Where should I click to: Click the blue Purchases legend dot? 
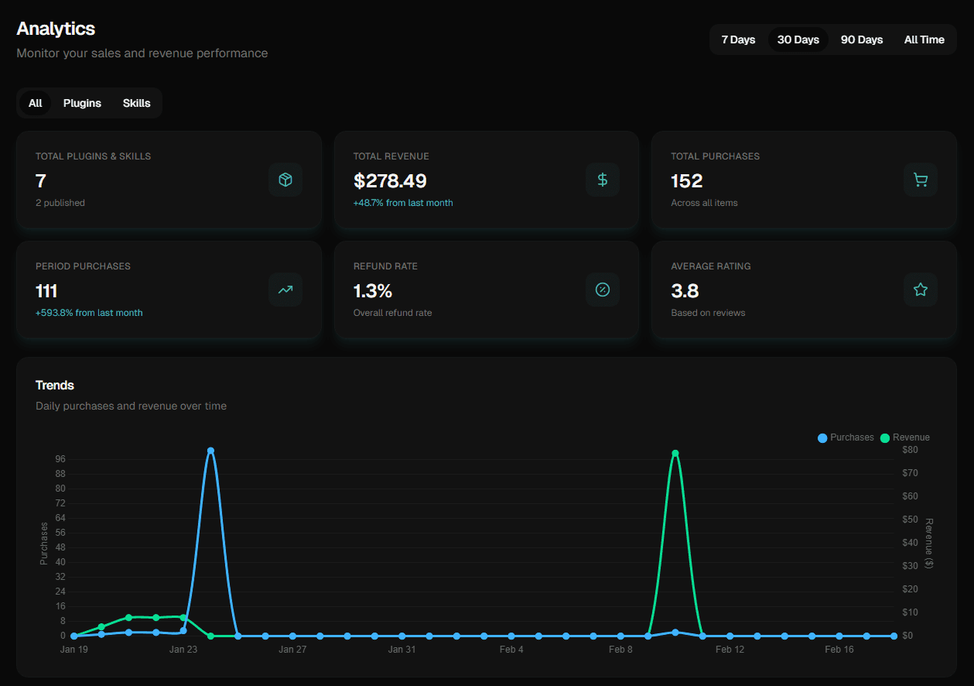click(822, 437)
